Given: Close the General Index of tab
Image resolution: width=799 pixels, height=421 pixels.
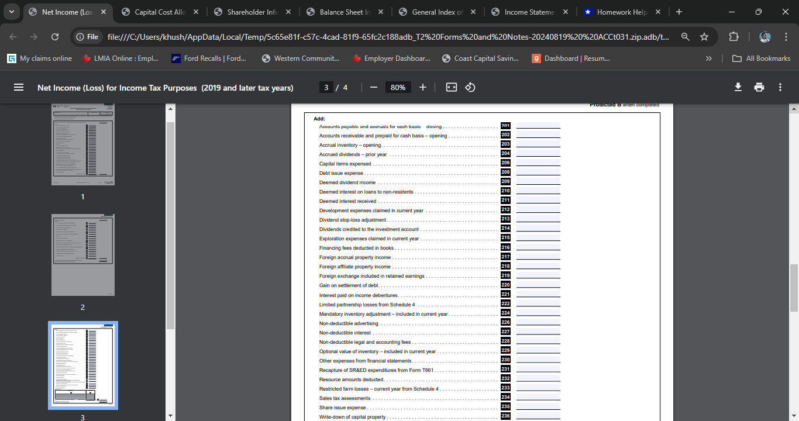Looking at the screenshot, I should point(473,12).
